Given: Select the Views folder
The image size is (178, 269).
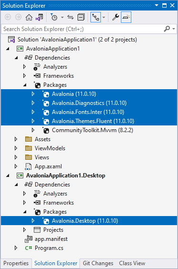Looking at the screenshot, I should pos(42,157).
